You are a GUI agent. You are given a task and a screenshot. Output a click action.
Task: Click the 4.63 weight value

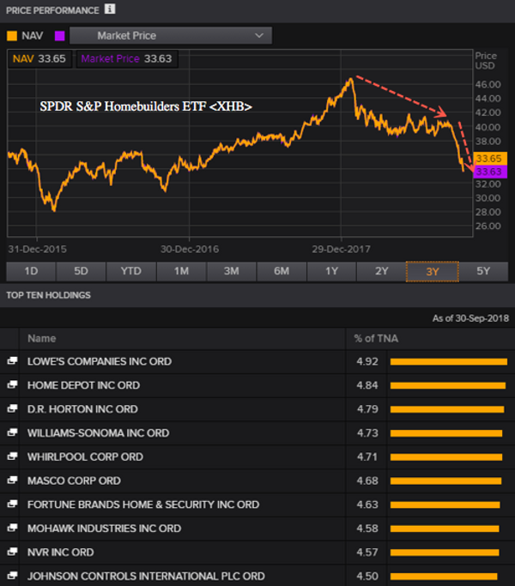pos(367,504)
